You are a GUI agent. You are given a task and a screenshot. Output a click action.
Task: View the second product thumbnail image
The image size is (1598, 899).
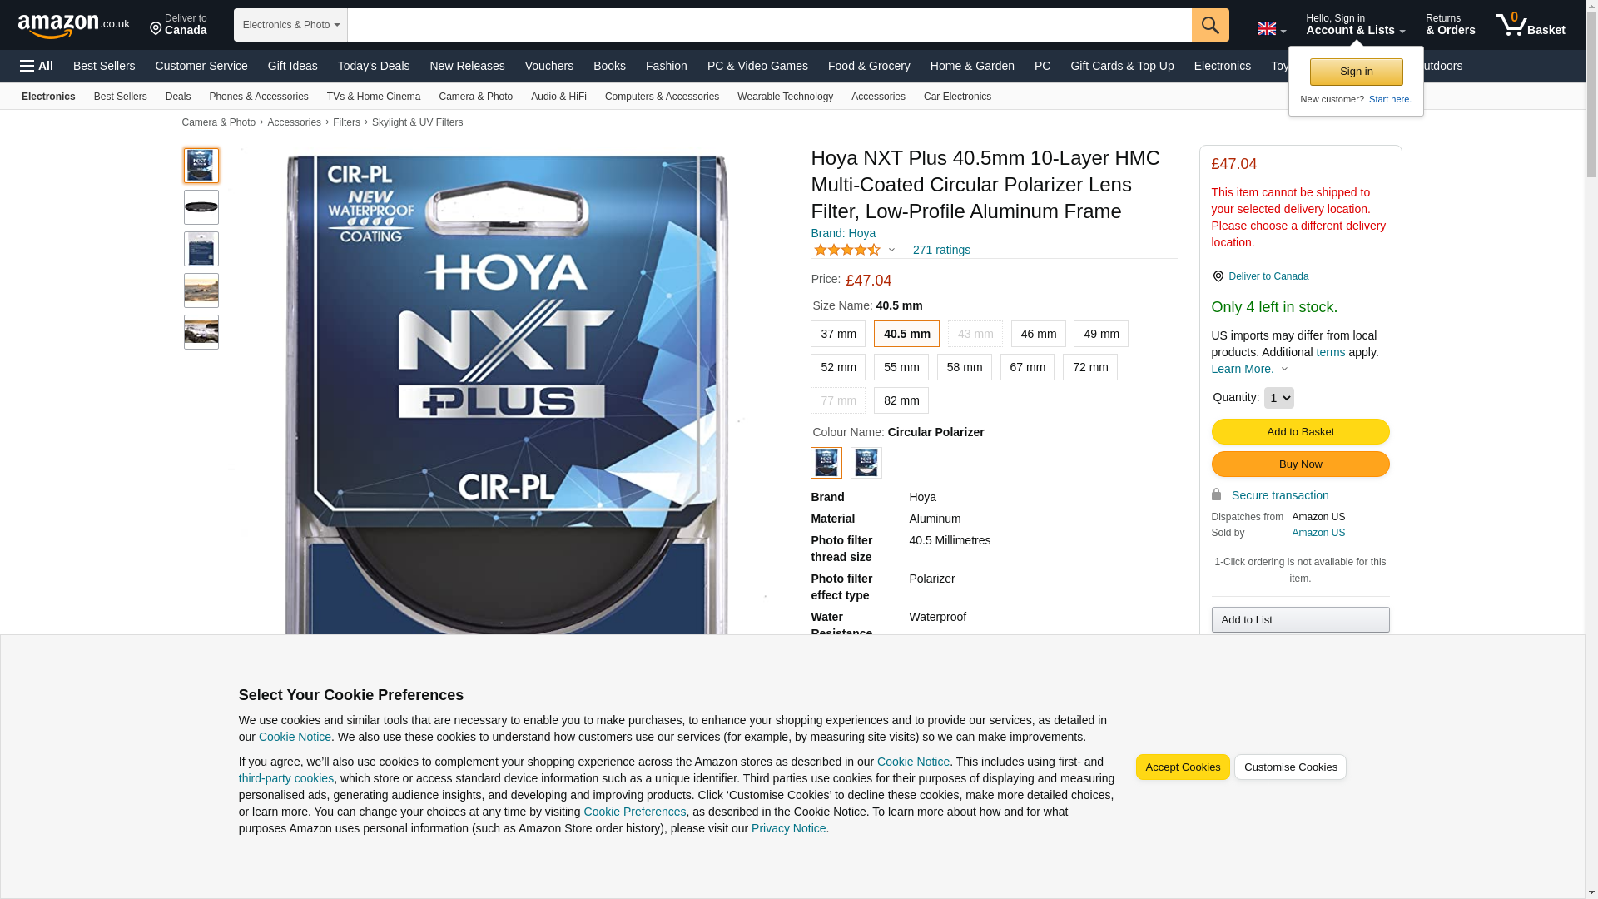pos(201,207)
